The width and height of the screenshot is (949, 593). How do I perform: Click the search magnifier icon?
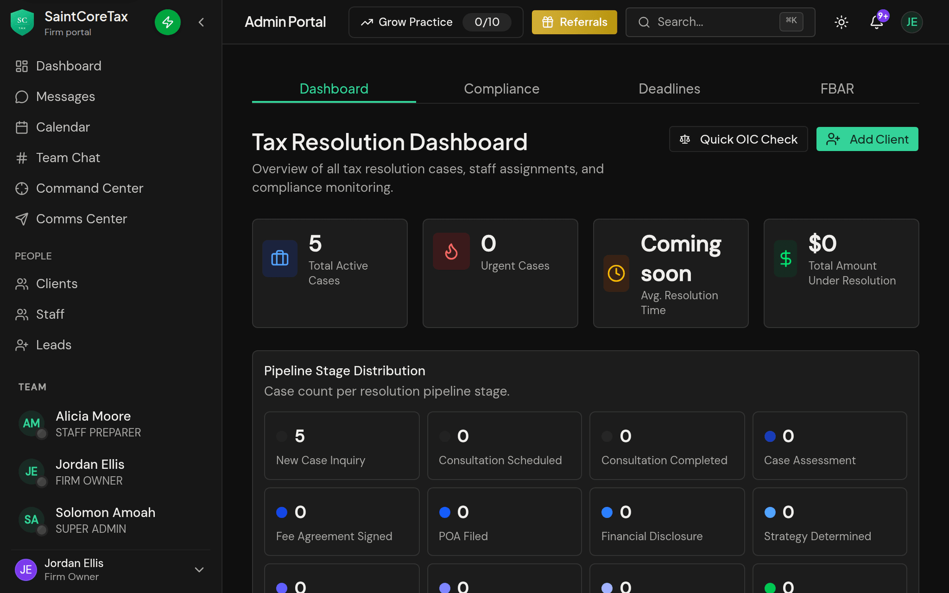click(x=644, y=22)
